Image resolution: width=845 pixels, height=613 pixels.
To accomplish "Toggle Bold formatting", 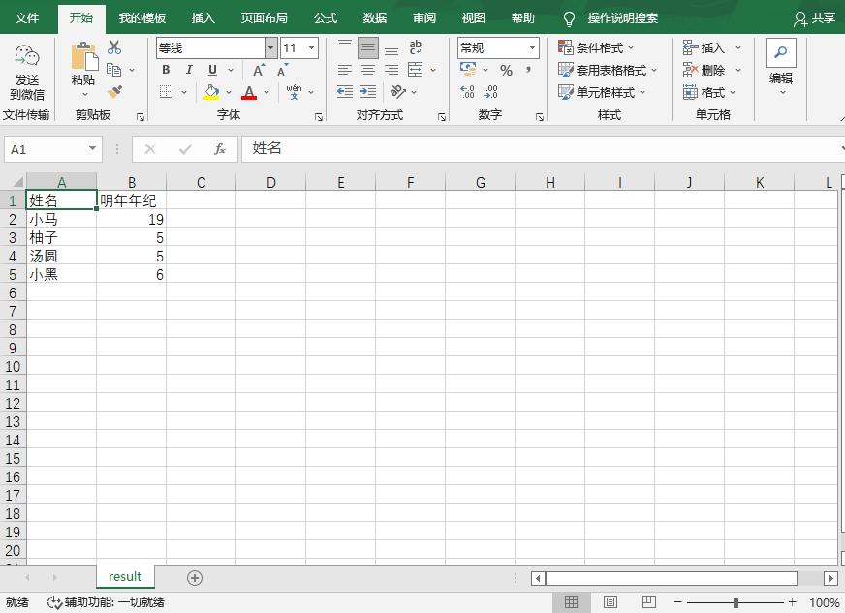I will click(166, 68).
